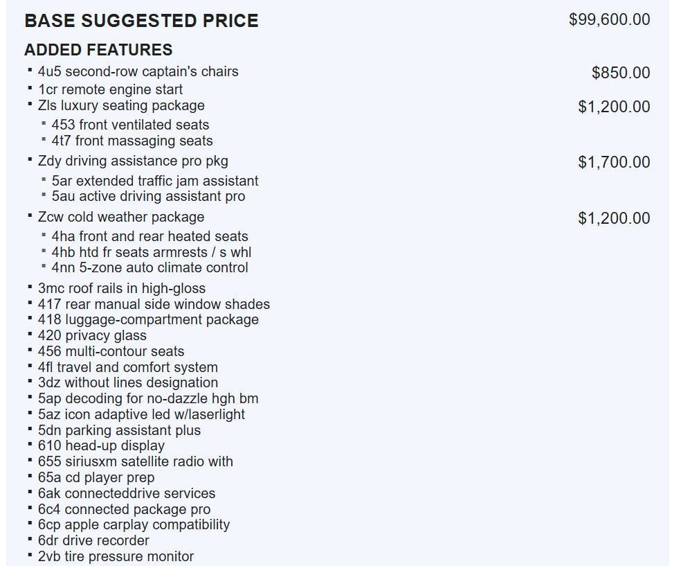The width and height of the screenshot is (681, 566).
Task: Select the tire pressure monitor item
Action: [x=116, y=556]
